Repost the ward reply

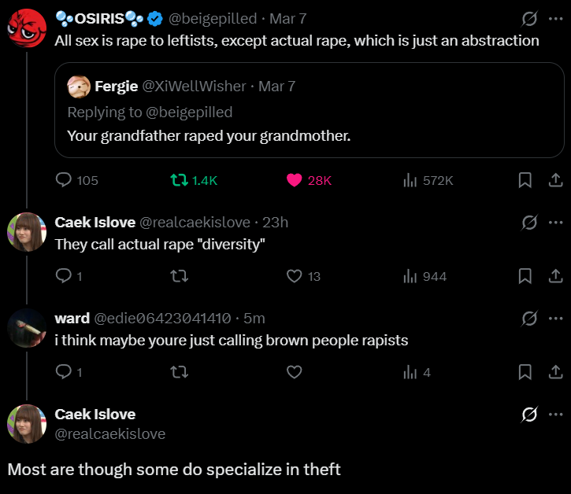click(180, 372)
